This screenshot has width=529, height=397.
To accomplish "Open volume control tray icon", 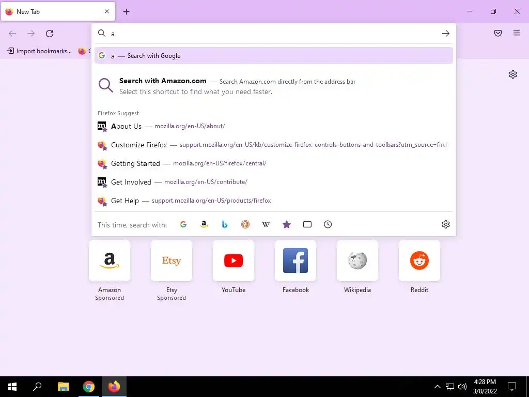I will point(462,387).
